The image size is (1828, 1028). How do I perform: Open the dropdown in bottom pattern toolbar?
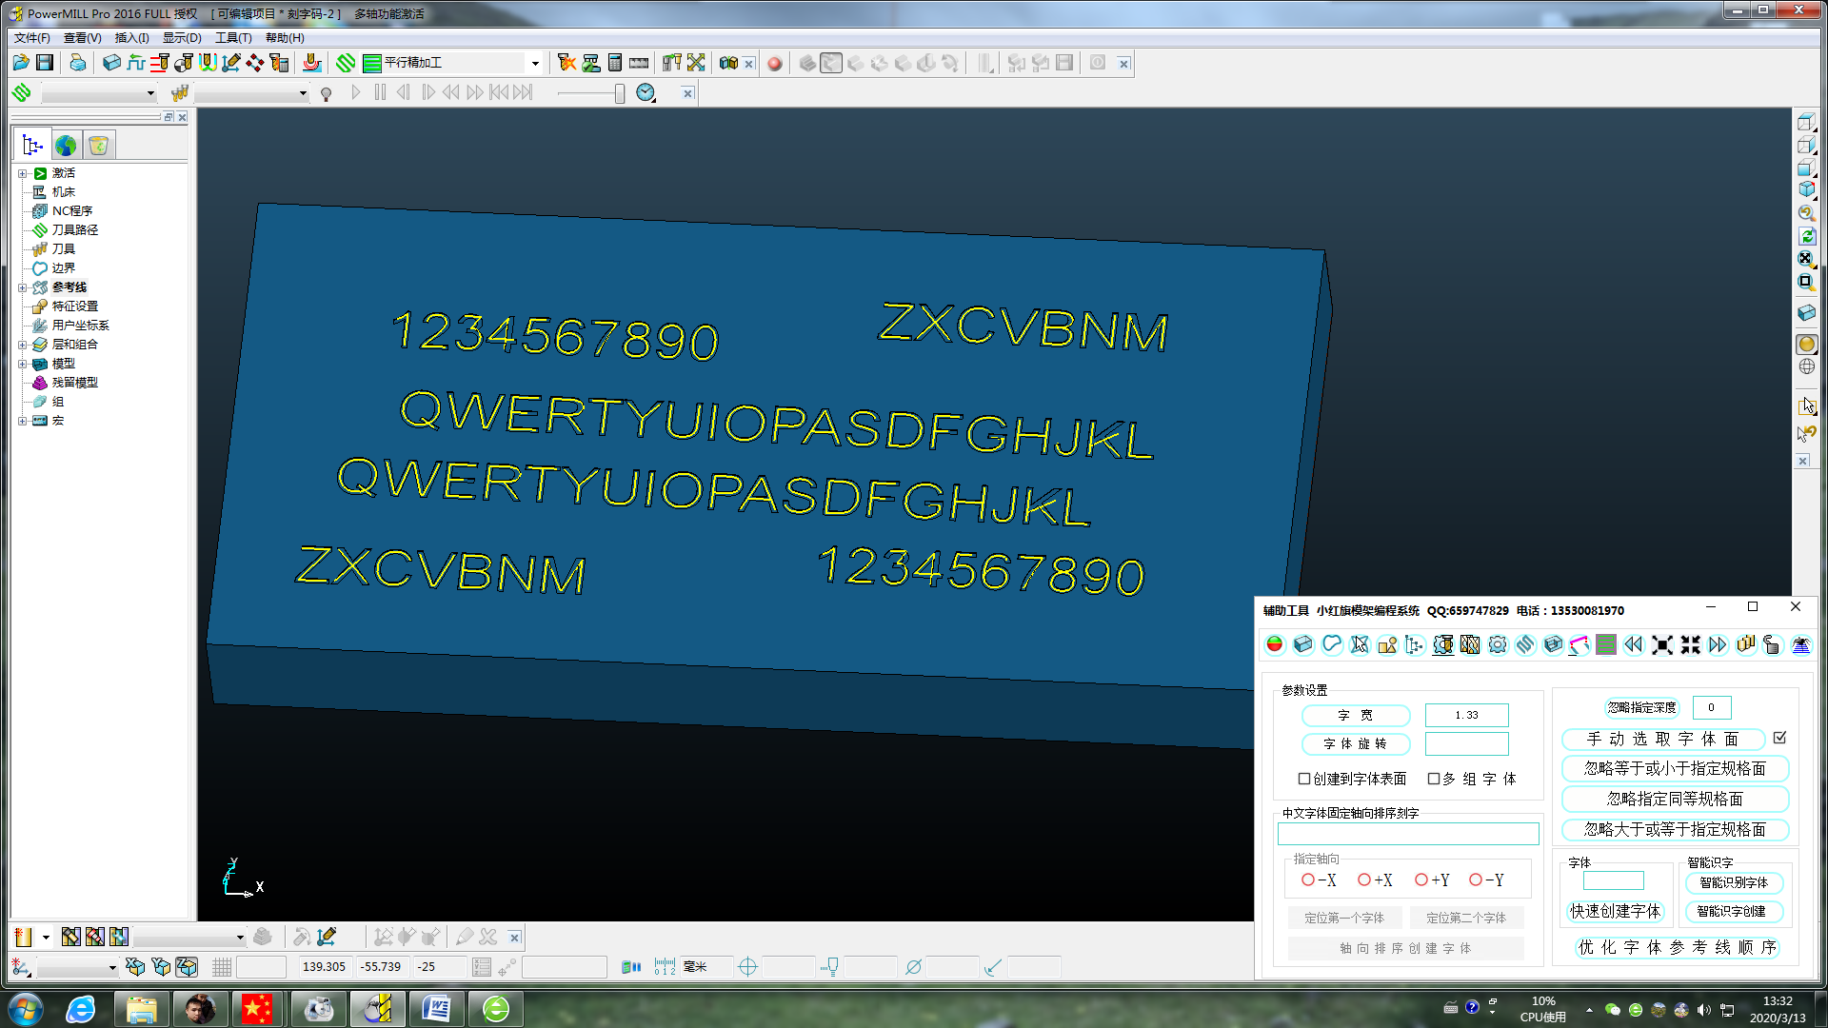click(x=240, y=938)
